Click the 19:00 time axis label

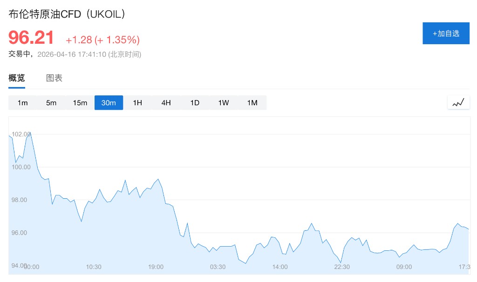click(156, 267)
